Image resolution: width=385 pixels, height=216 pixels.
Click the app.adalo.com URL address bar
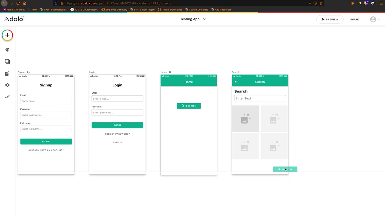click(118, 3)
